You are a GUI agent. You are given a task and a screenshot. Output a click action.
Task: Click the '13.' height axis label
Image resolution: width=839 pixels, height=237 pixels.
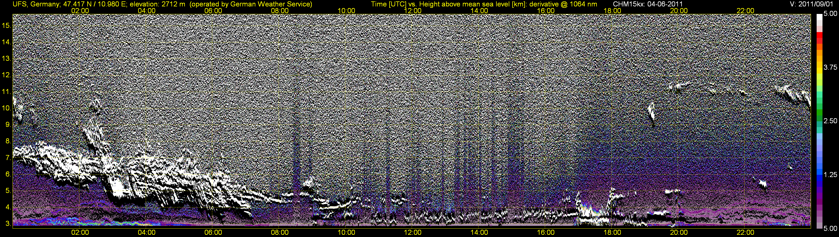pos(6,59)
